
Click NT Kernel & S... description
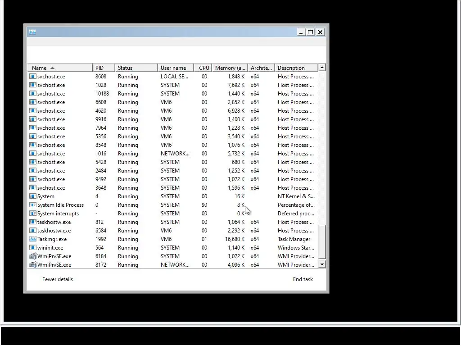point(296,196)
